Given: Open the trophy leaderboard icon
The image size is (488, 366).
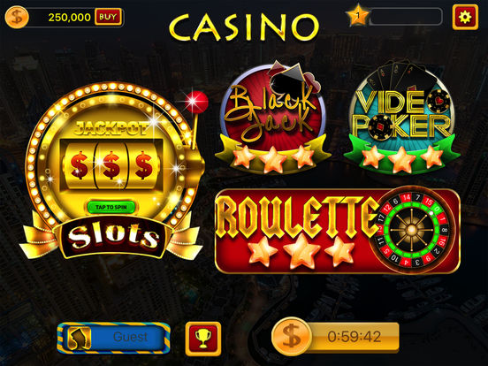Looking at the screenshot, I should pyautogui.click(x=203, y=339).
